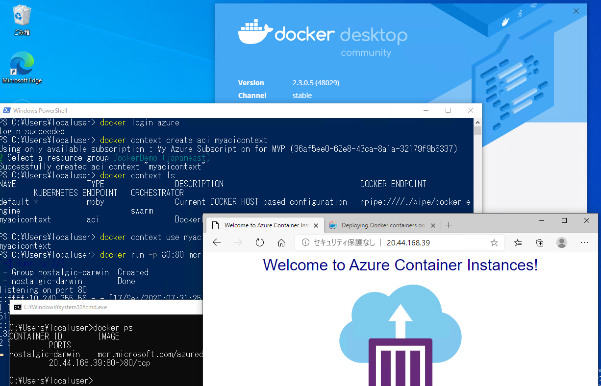The height and width of the screenshot is (386, 601).
Task: Select the Welcome to Azure Container Instances tab
Action: coord(265,225)
